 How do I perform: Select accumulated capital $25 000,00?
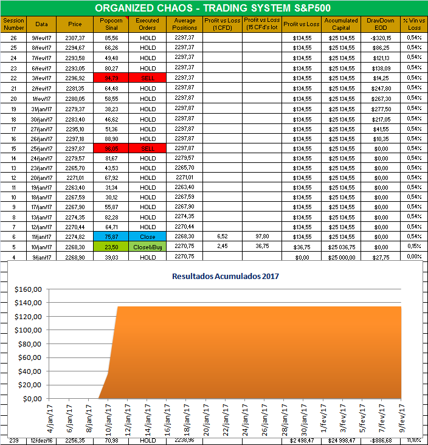341,257
